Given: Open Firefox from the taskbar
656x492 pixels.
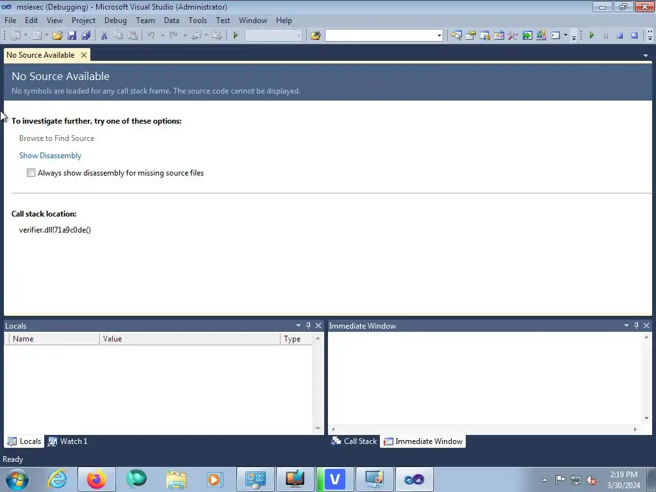Looking at the screenshot, I should 96,479.
